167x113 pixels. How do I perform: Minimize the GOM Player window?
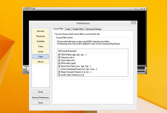pos(138,9)
